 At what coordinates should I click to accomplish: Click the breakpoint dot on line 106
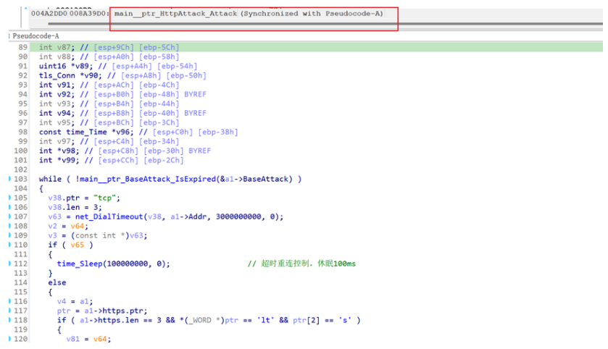pos(9,207)
